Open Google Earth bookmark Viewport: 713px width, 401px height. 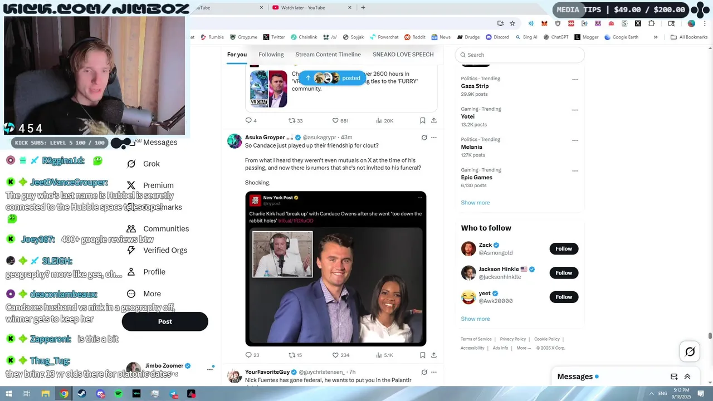(x=621, y=37)
